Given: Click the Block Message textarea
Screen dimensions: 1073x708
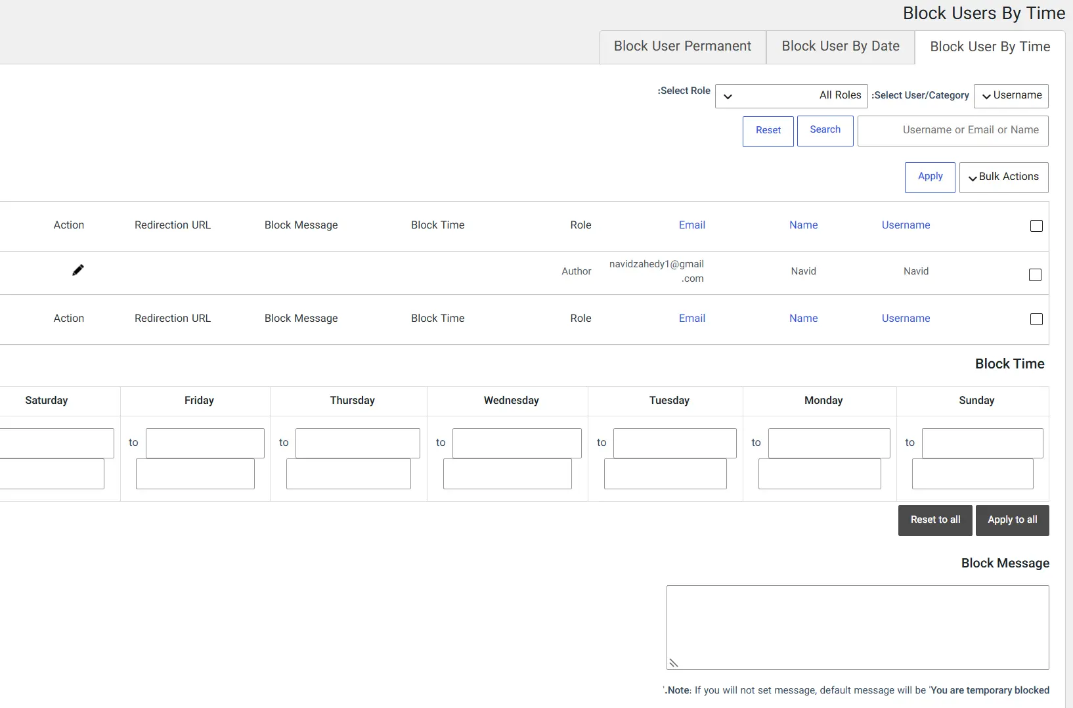Looking at the screenshot, I should pyautogui.click(x=858, y=627).
